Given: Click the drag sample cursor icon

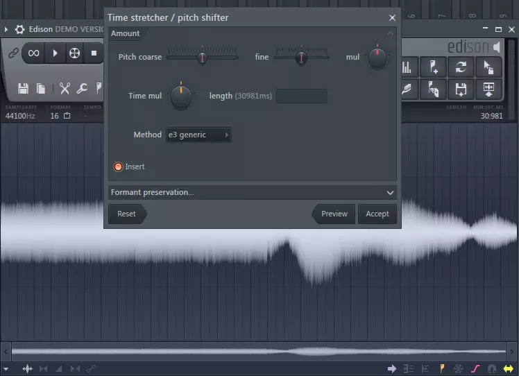Looking at the screenshot, I should (x=488, y=67).
